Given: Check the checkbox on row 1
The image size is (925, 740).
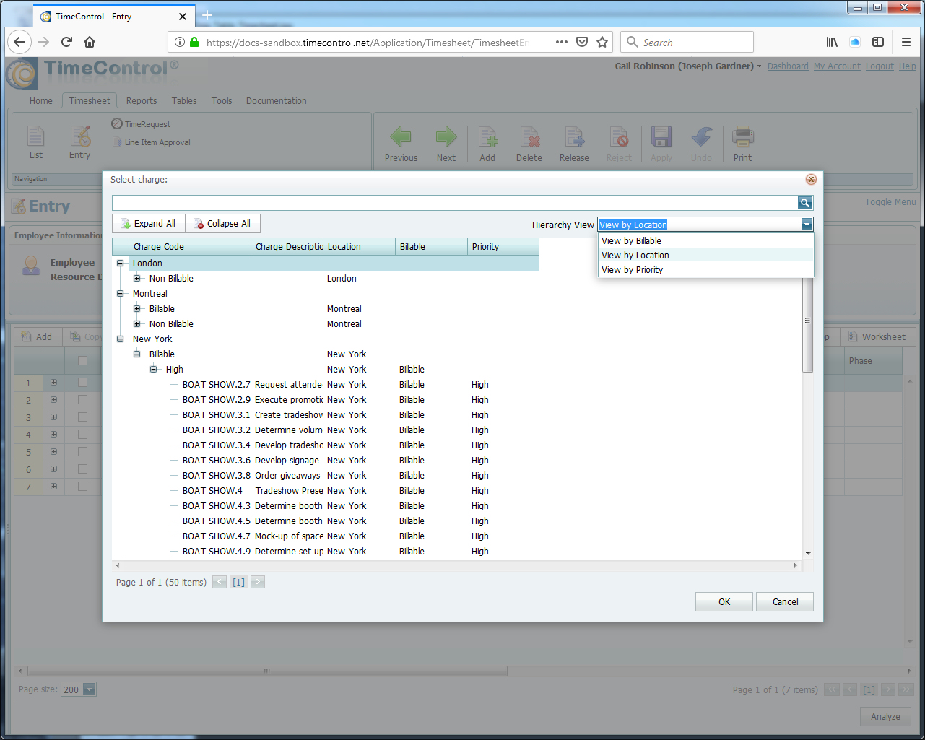Looking at the screenshot, I should click(82, 384).
